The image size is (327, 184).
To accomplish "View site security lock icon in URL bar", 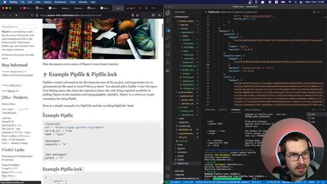I will click(37, 15).
